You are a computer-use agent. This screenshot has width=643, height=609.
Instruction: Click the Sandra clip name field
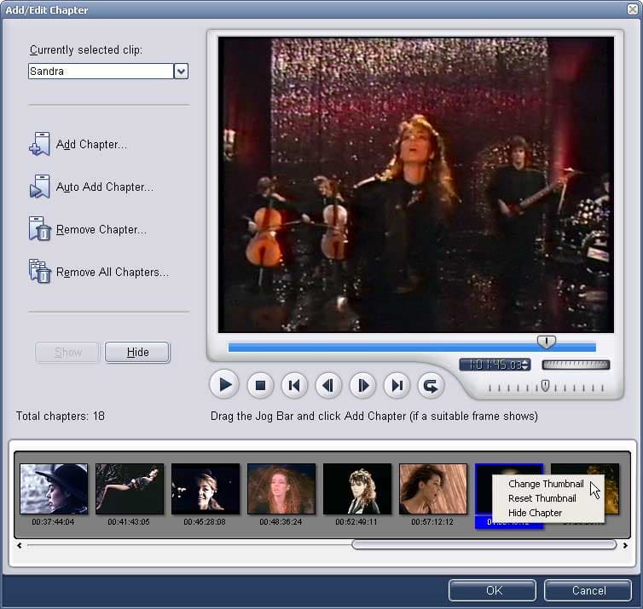(x=101, y=72)
